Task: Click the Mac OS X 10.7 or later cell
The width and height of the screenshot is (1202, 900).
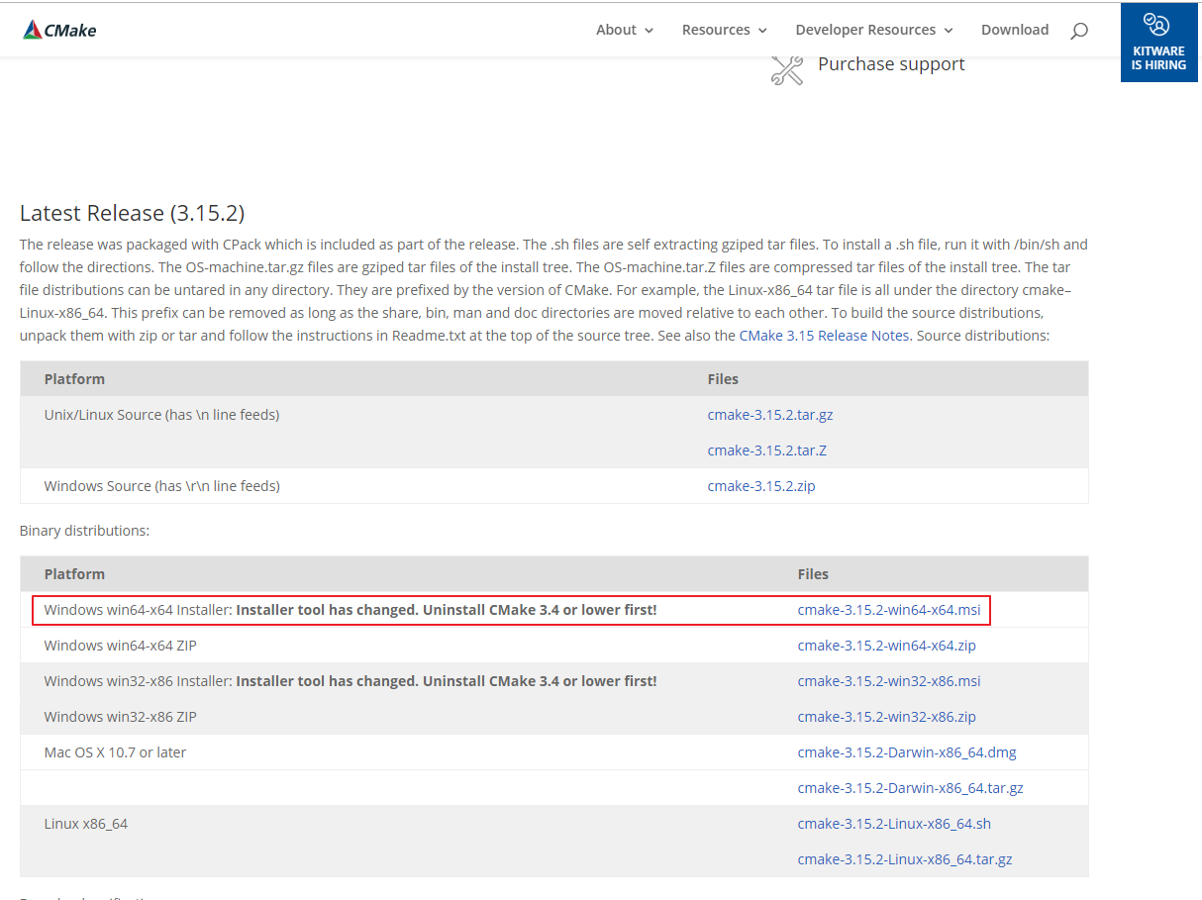Action: (x=115, y=752)
